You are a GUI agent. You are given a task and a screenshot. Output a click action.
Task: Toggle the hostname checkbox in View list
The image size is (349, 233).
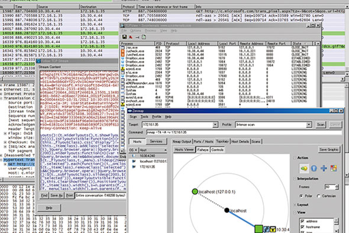[x=302, y=227]
